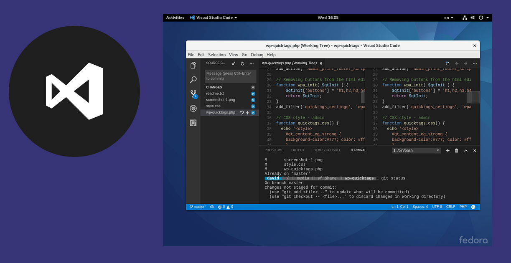Open the Explorer view in activity bar
511x263 pixels.
193,65
